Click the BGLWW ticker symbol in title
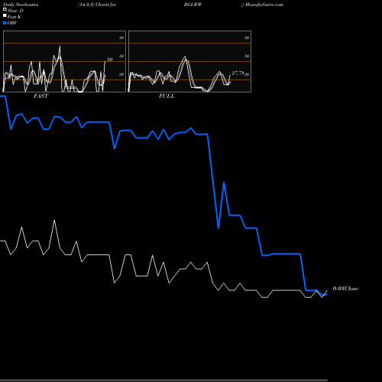 pyautogui.click(x=193, y=5)
